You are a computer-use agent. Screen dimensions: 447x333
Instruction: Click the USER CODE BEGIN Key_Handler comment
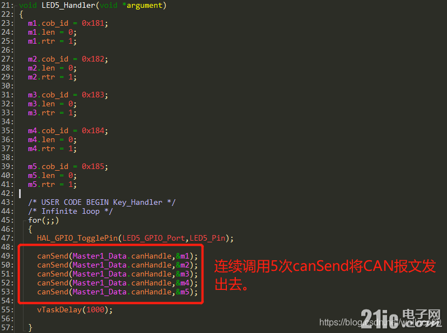[x=102, y=203]
